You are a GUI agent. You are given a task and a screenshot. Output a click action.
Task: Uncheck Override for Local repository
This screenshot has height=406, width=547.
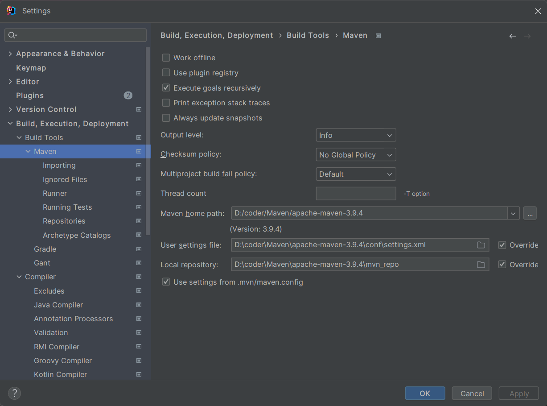pos(502,265)
